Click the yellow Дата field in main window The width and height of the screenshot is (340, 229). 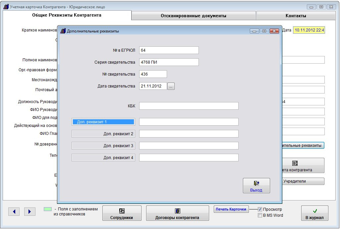(x=309, y=30)
